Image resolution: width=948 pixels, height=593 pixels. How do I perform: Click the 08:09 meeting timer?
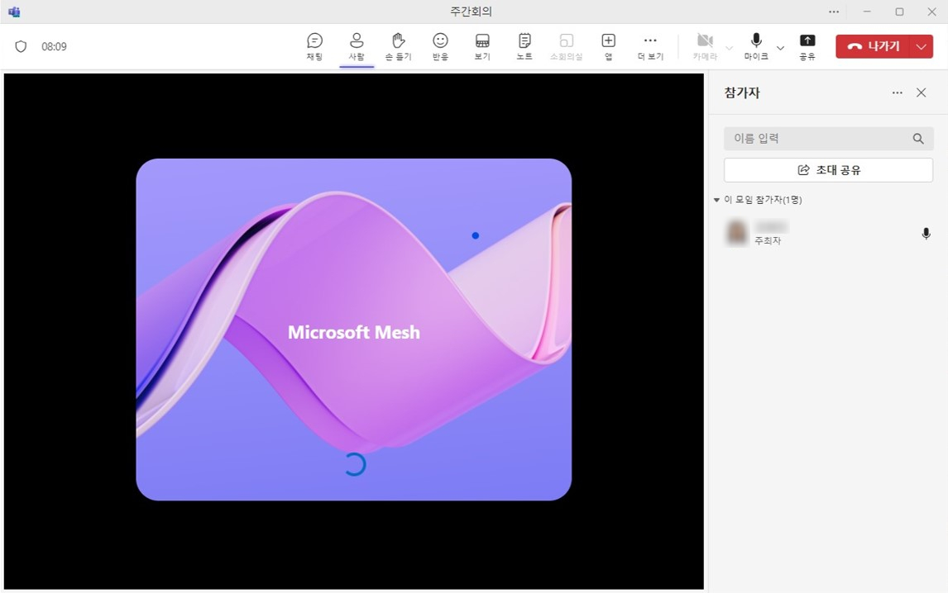(54, 46)
